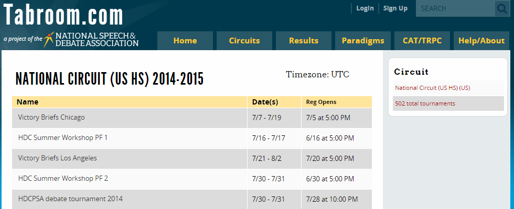Sort table by Name column header

[x=28, y=102]
